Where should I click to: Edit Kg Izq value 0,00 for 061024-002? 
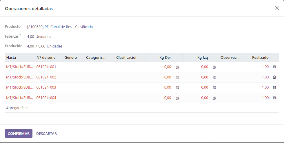(205, 77)
